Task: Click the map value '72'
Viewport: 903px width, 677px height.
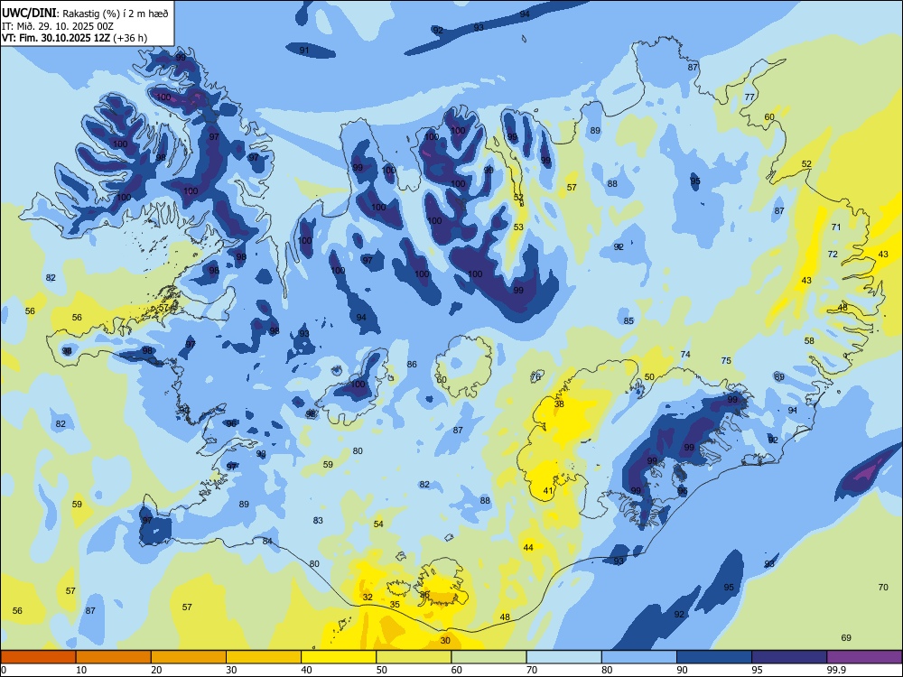Action: (833, 254)
